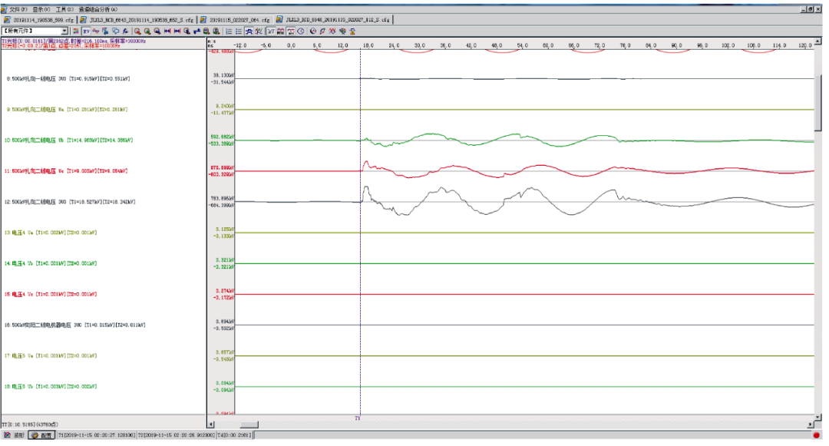Click the T2 timestamp in status bar
829x446 pixels.
click(177, 435)
